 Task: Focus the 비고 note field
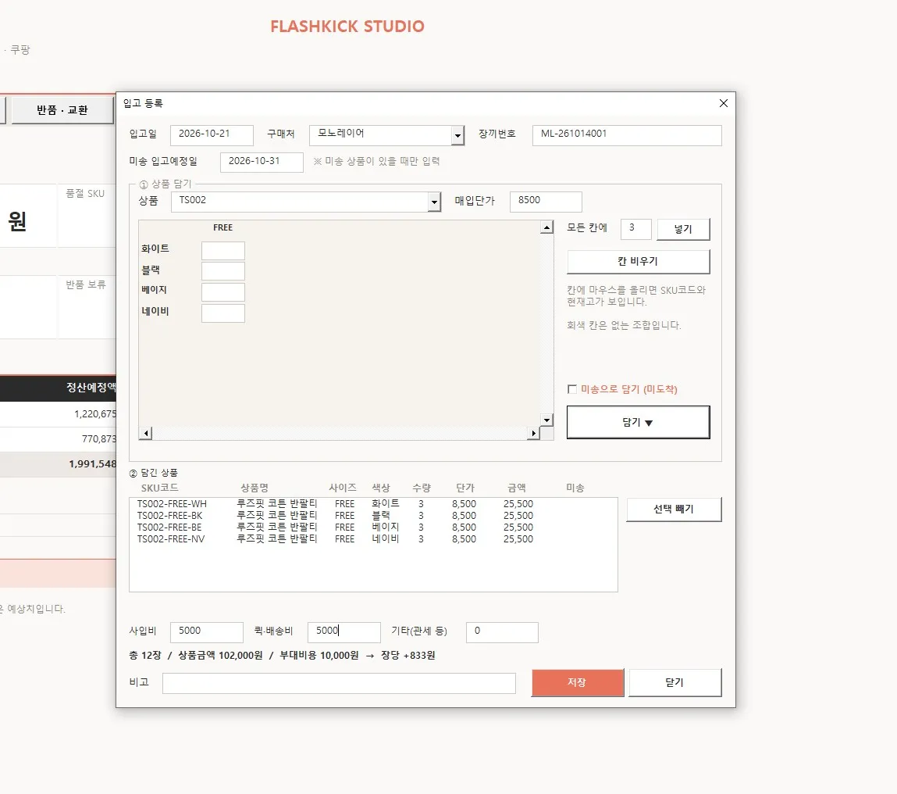[x=339, y=684]
